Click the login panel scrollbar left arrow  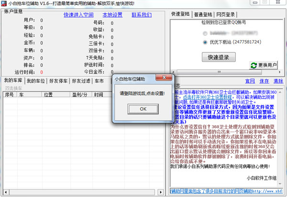coord(173,72)
